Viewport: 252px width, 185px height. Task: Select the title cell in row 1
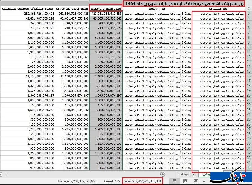click(184, 4)
